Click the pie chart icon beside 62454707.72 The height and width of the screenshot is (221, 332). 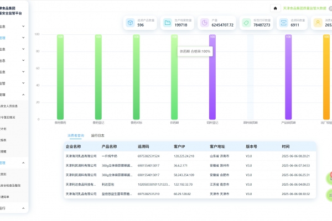[205, 23]
